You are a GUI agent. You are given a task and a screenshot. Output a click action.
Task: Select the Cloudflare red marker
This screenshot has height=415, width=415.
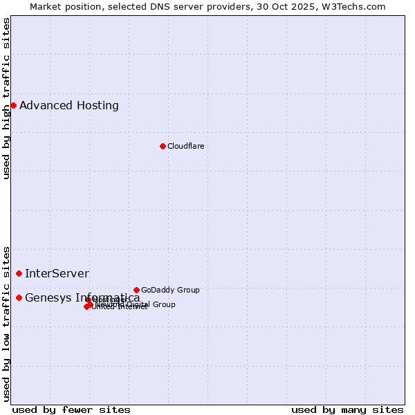(163, 146)
